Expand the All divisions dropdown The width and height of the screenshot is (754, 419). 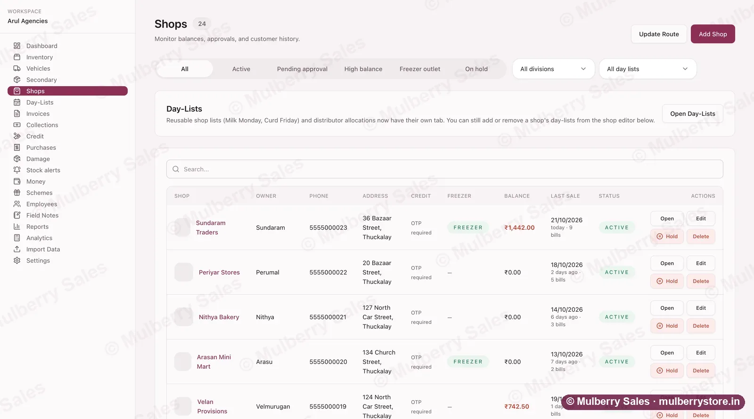point(553,69)
